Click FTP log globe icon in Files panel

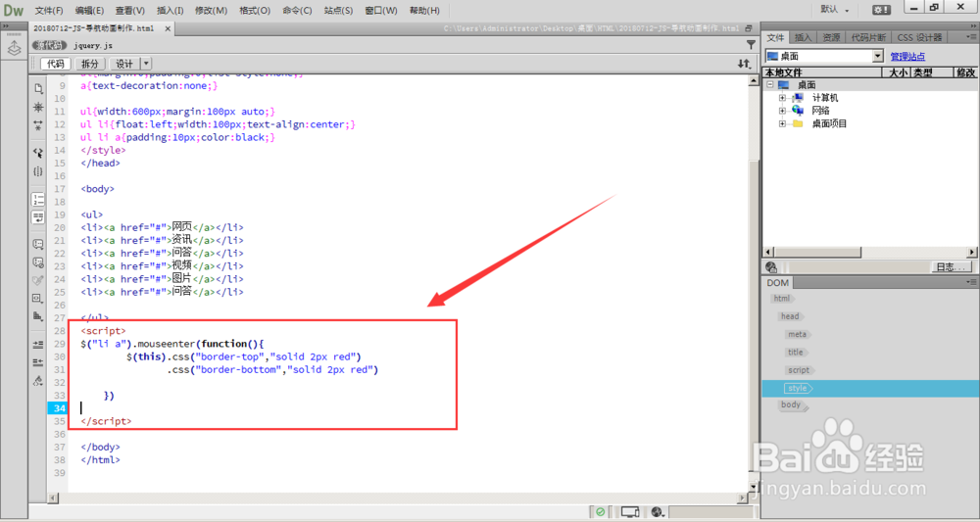770,267
